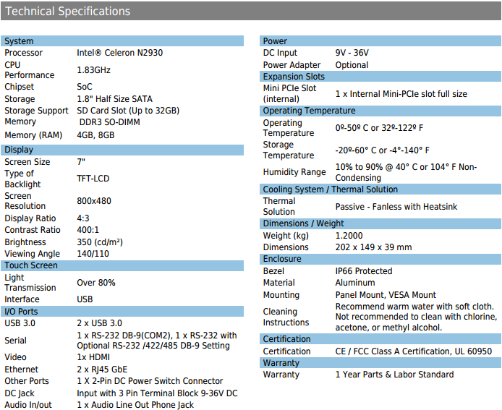Click Passive - Fanless with Heatsink value

coord(396,207)
